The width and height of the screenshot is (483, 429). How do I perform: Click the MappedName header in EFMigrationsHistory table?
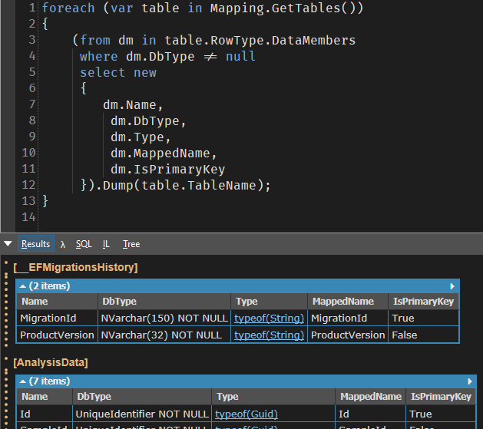(x=342, y=302)
